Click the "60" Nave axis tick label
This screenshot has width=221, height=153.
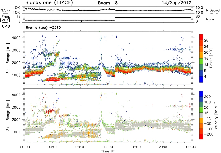[198, 17]
